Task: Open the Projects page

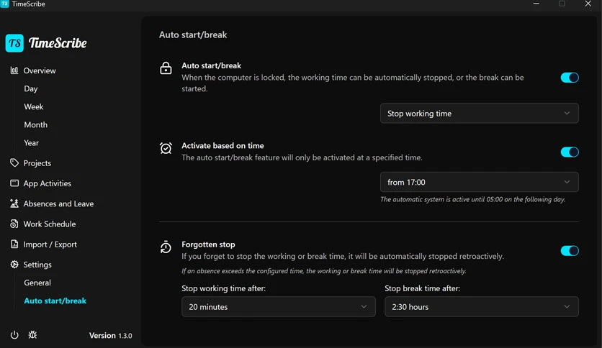Action: tap(37, 163)
